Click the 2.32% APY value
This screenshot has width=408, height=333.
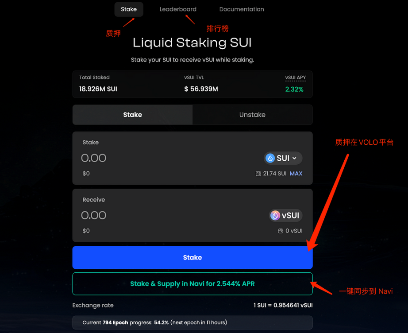coord(294,89)
